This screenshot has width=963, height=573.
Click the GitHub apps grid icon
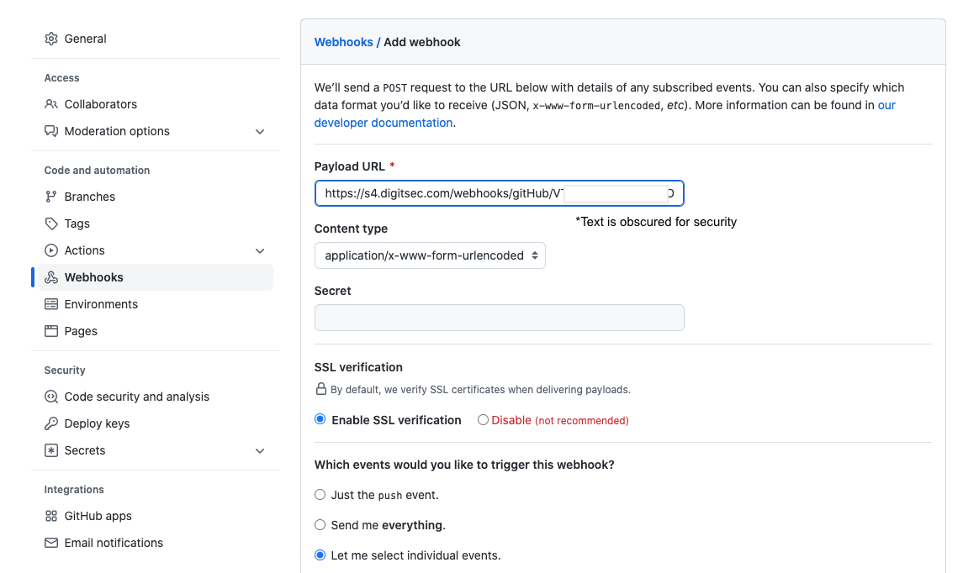click(x=51, y=516)
